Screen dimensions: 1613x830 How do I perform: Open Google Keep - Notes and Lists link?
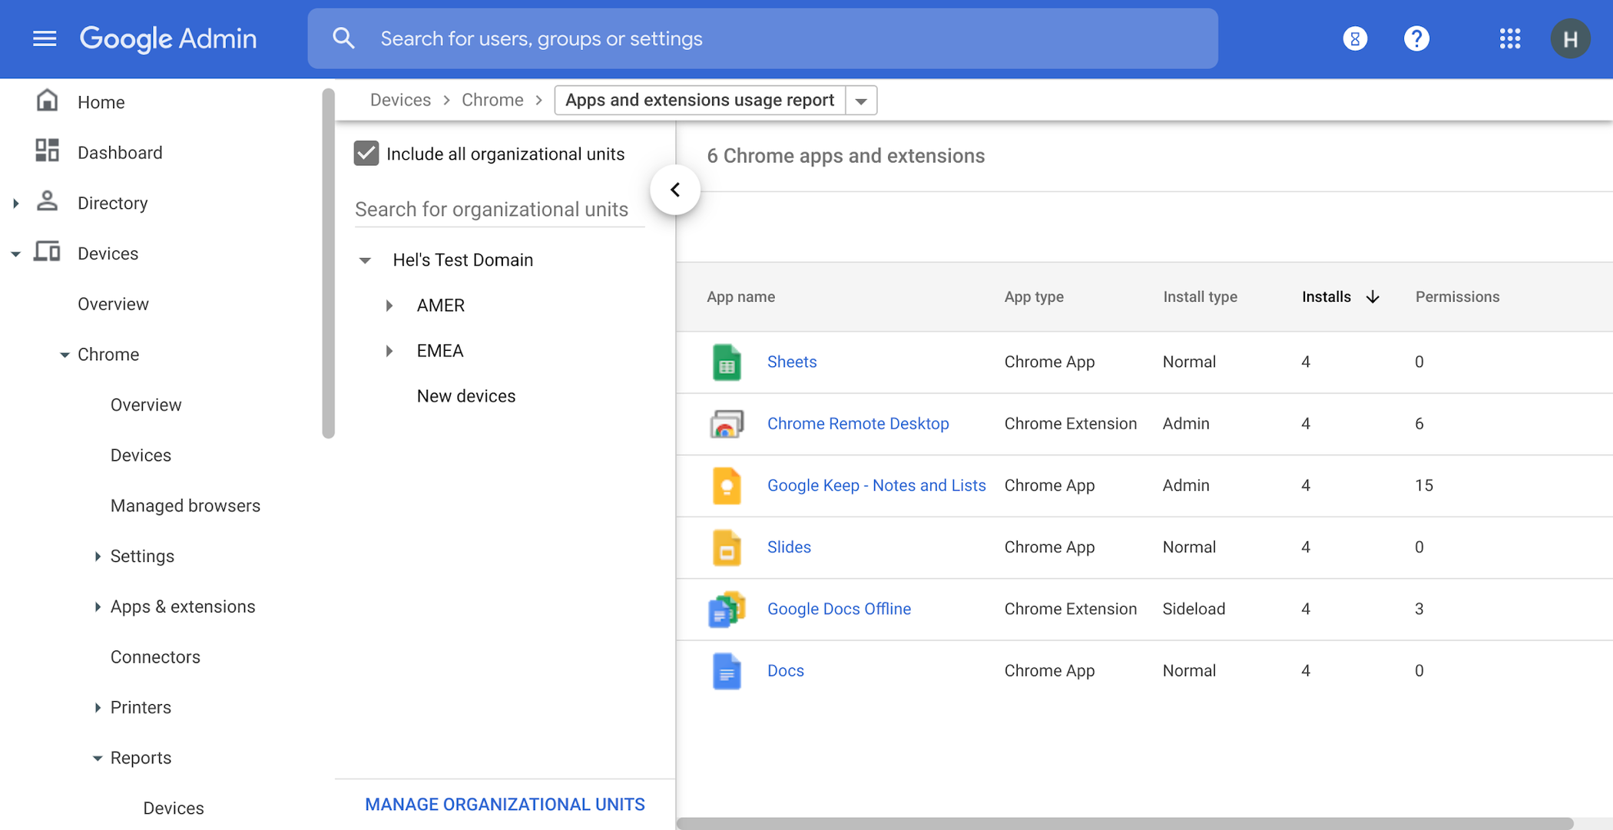(876, 485)
